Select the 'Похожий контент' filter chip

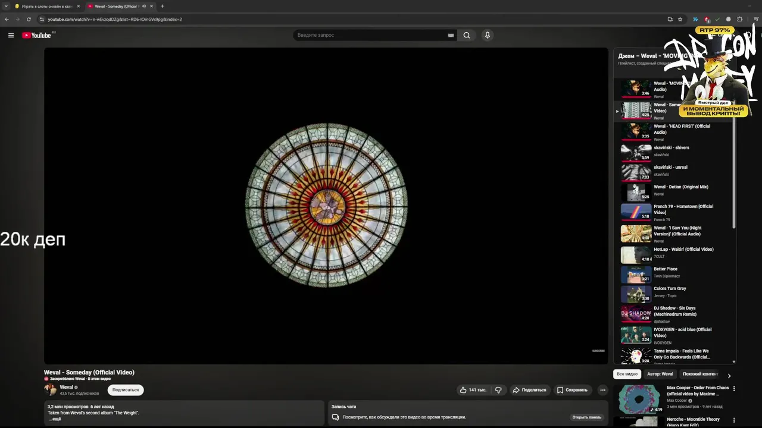[x=700, y=374]
